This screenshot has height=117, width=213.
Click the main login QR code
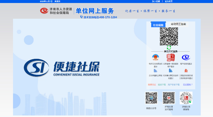169,36
